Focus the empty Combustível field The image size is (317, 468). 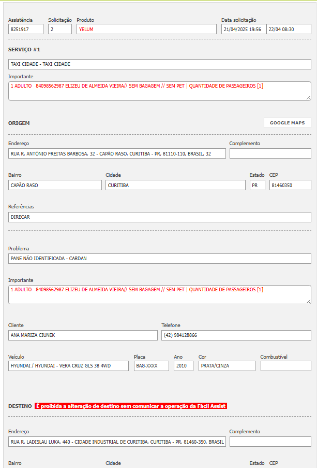(285, 366)
